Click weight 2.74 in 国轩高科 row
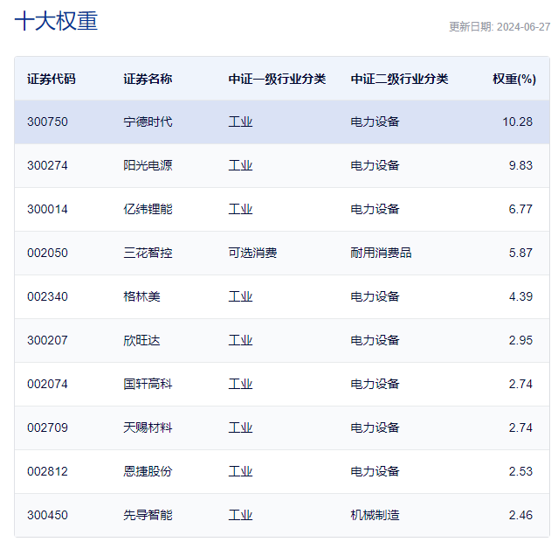Viewport: 558px width, 542px height. pyautogui.click(x=520, y=384)
